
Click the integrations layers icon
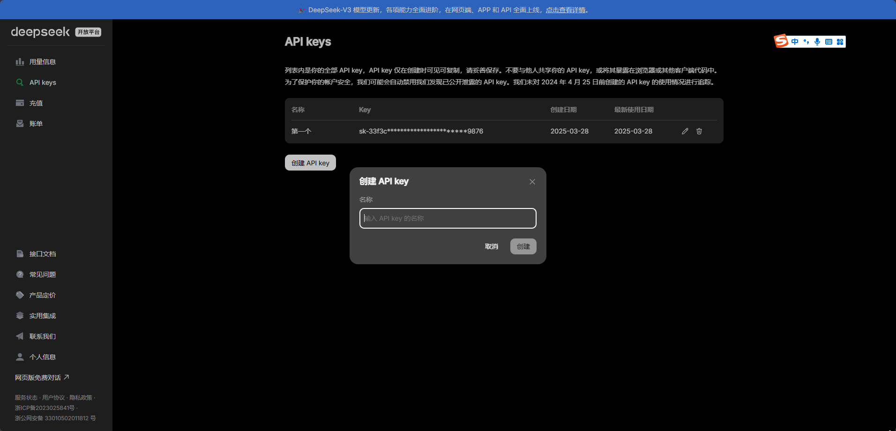pyautogui.click(x=20, y=316)
